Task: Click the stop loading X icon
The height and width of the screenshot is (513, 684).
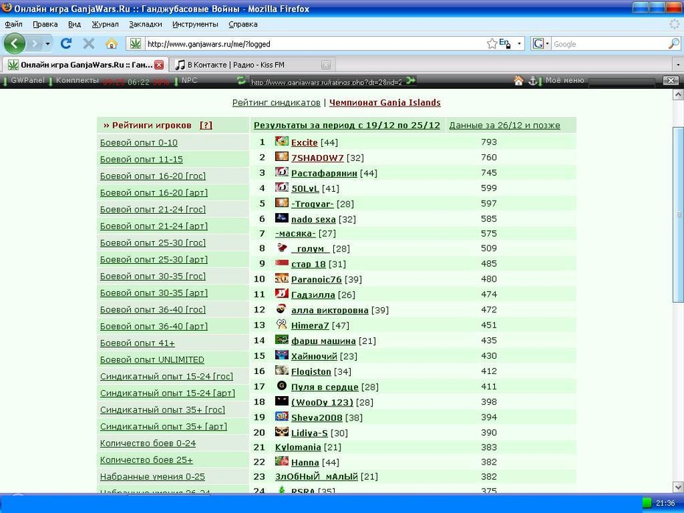Action: [88, 43]
